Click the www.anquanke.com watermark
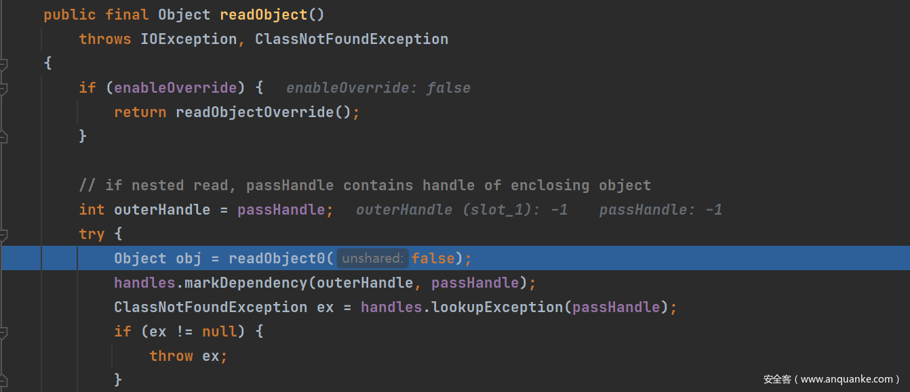The width and height of the screenshot is (910, 392). [831, 379]
